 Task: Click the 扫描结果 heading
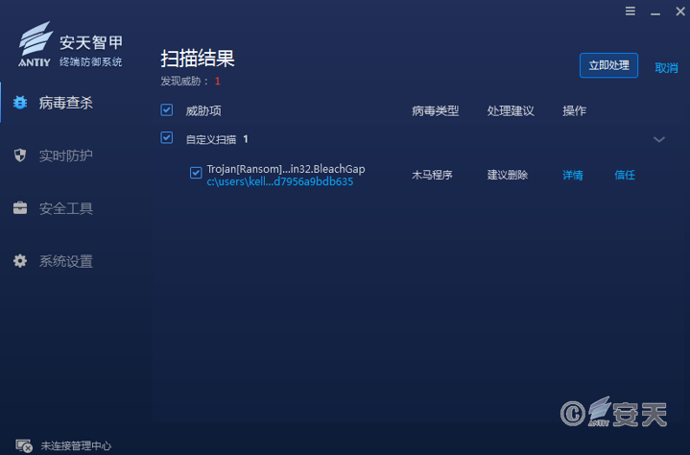coord(198,59)
